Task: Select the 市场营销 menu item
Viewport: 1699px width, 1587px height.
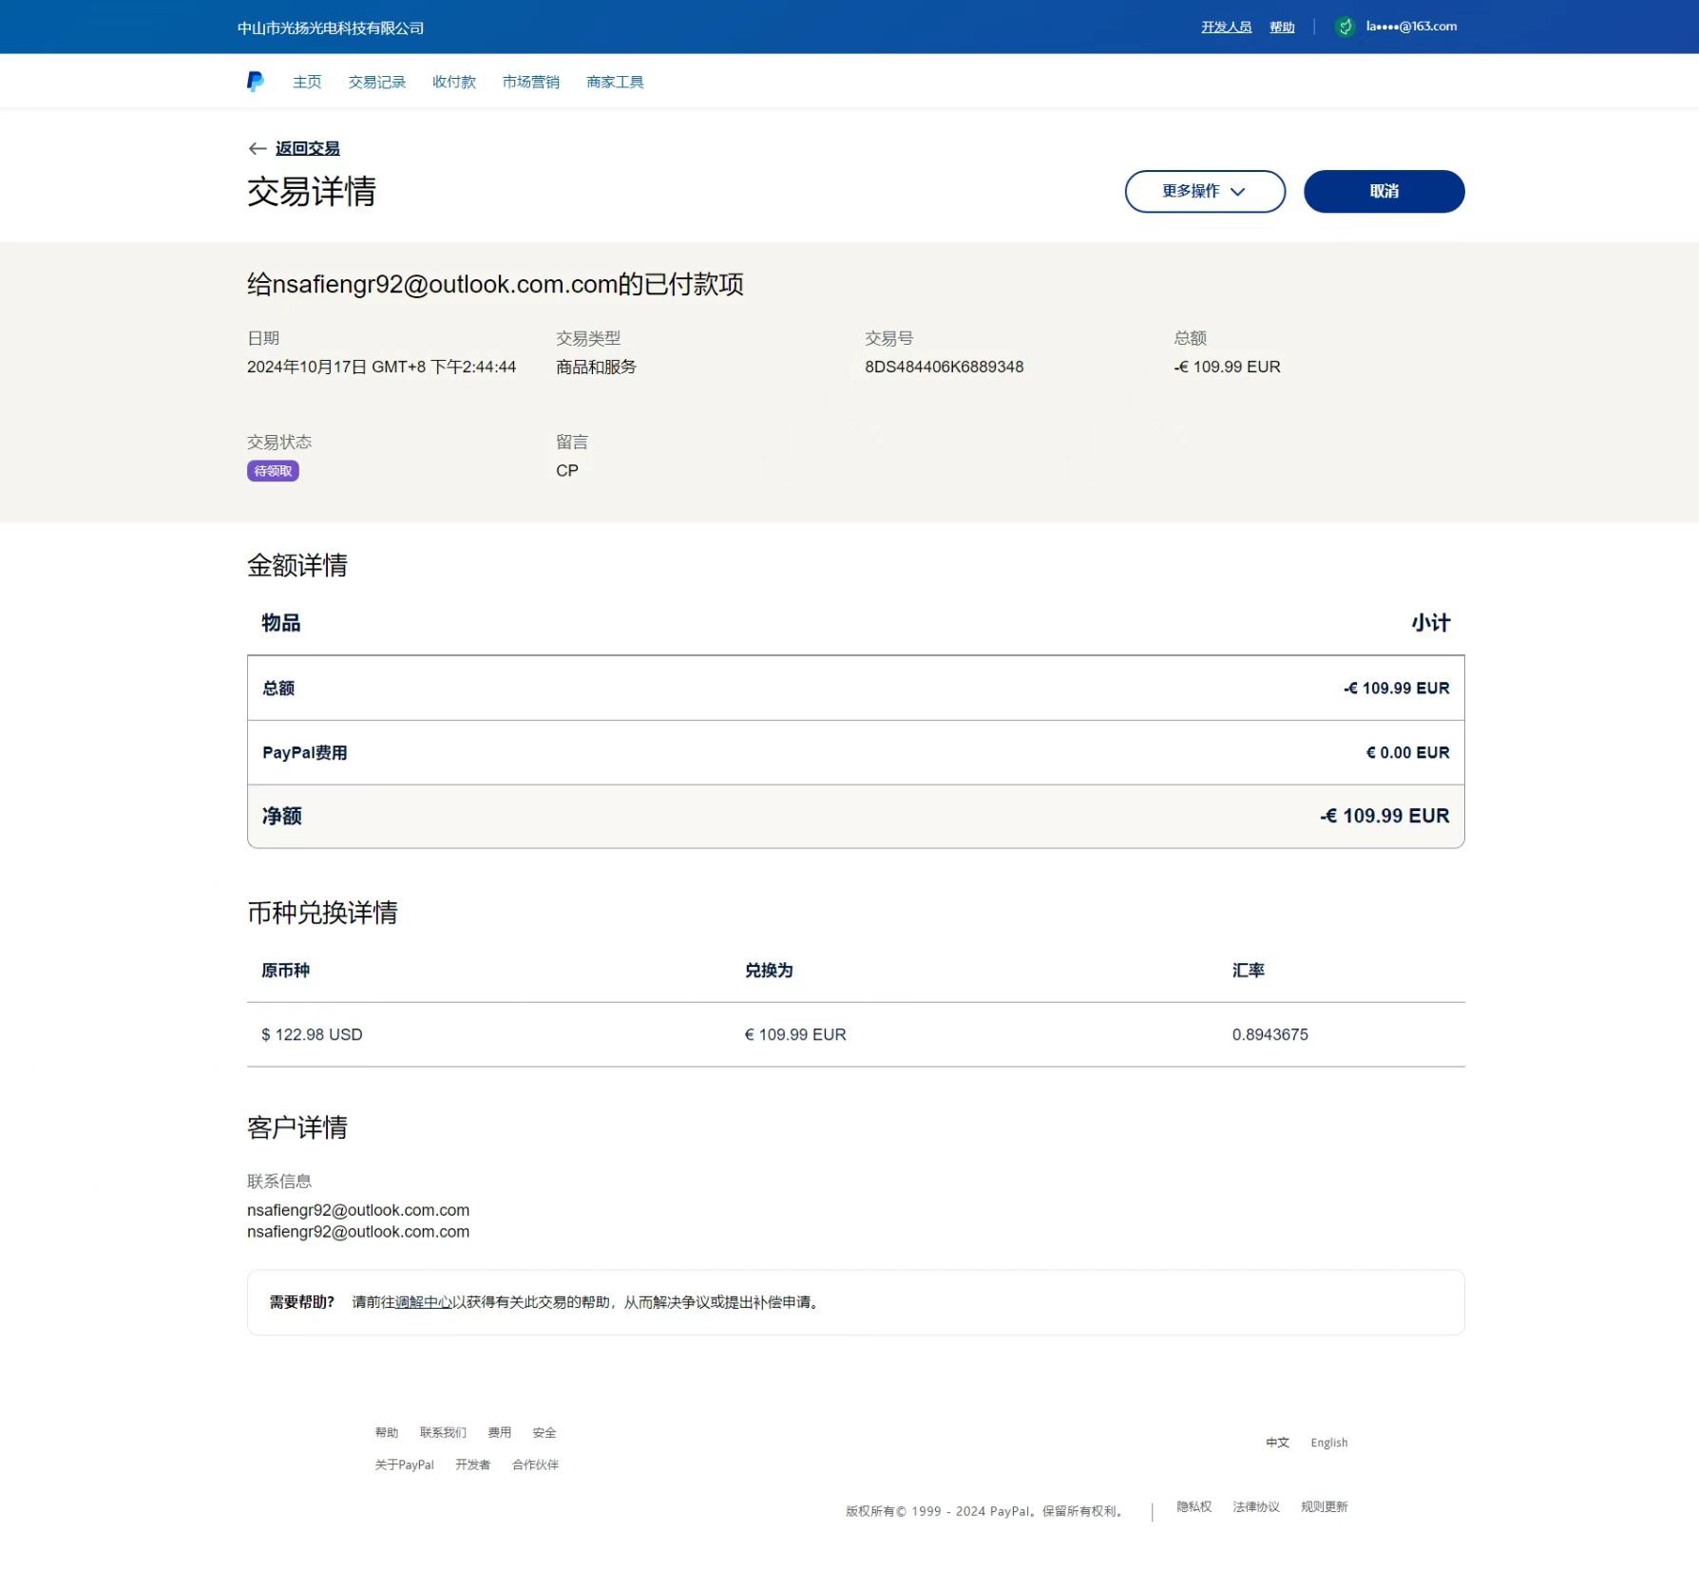Action: [x=530, y=82]
